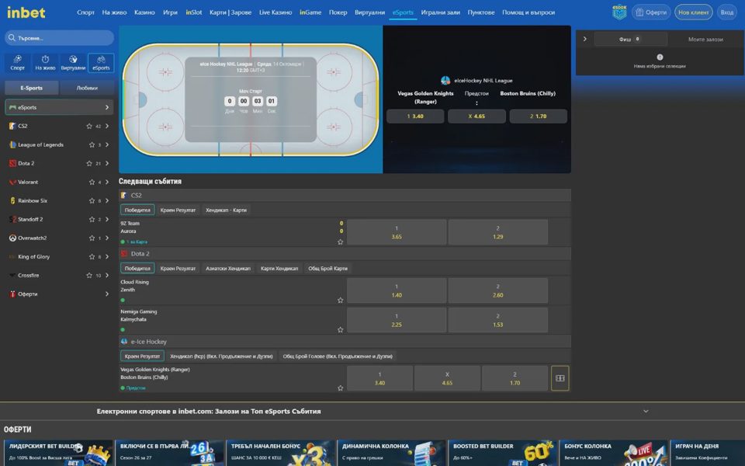The height and width of the screenshot is (466, 745).
Task: Open the Оферти gift icon in sidebar
Action: (x=12, y=294)
